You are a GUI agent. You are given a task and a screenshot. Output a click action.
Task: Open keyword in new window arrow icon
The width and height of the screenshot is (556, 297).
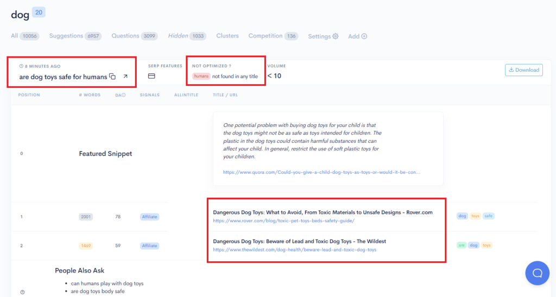(x=125, y=76)
